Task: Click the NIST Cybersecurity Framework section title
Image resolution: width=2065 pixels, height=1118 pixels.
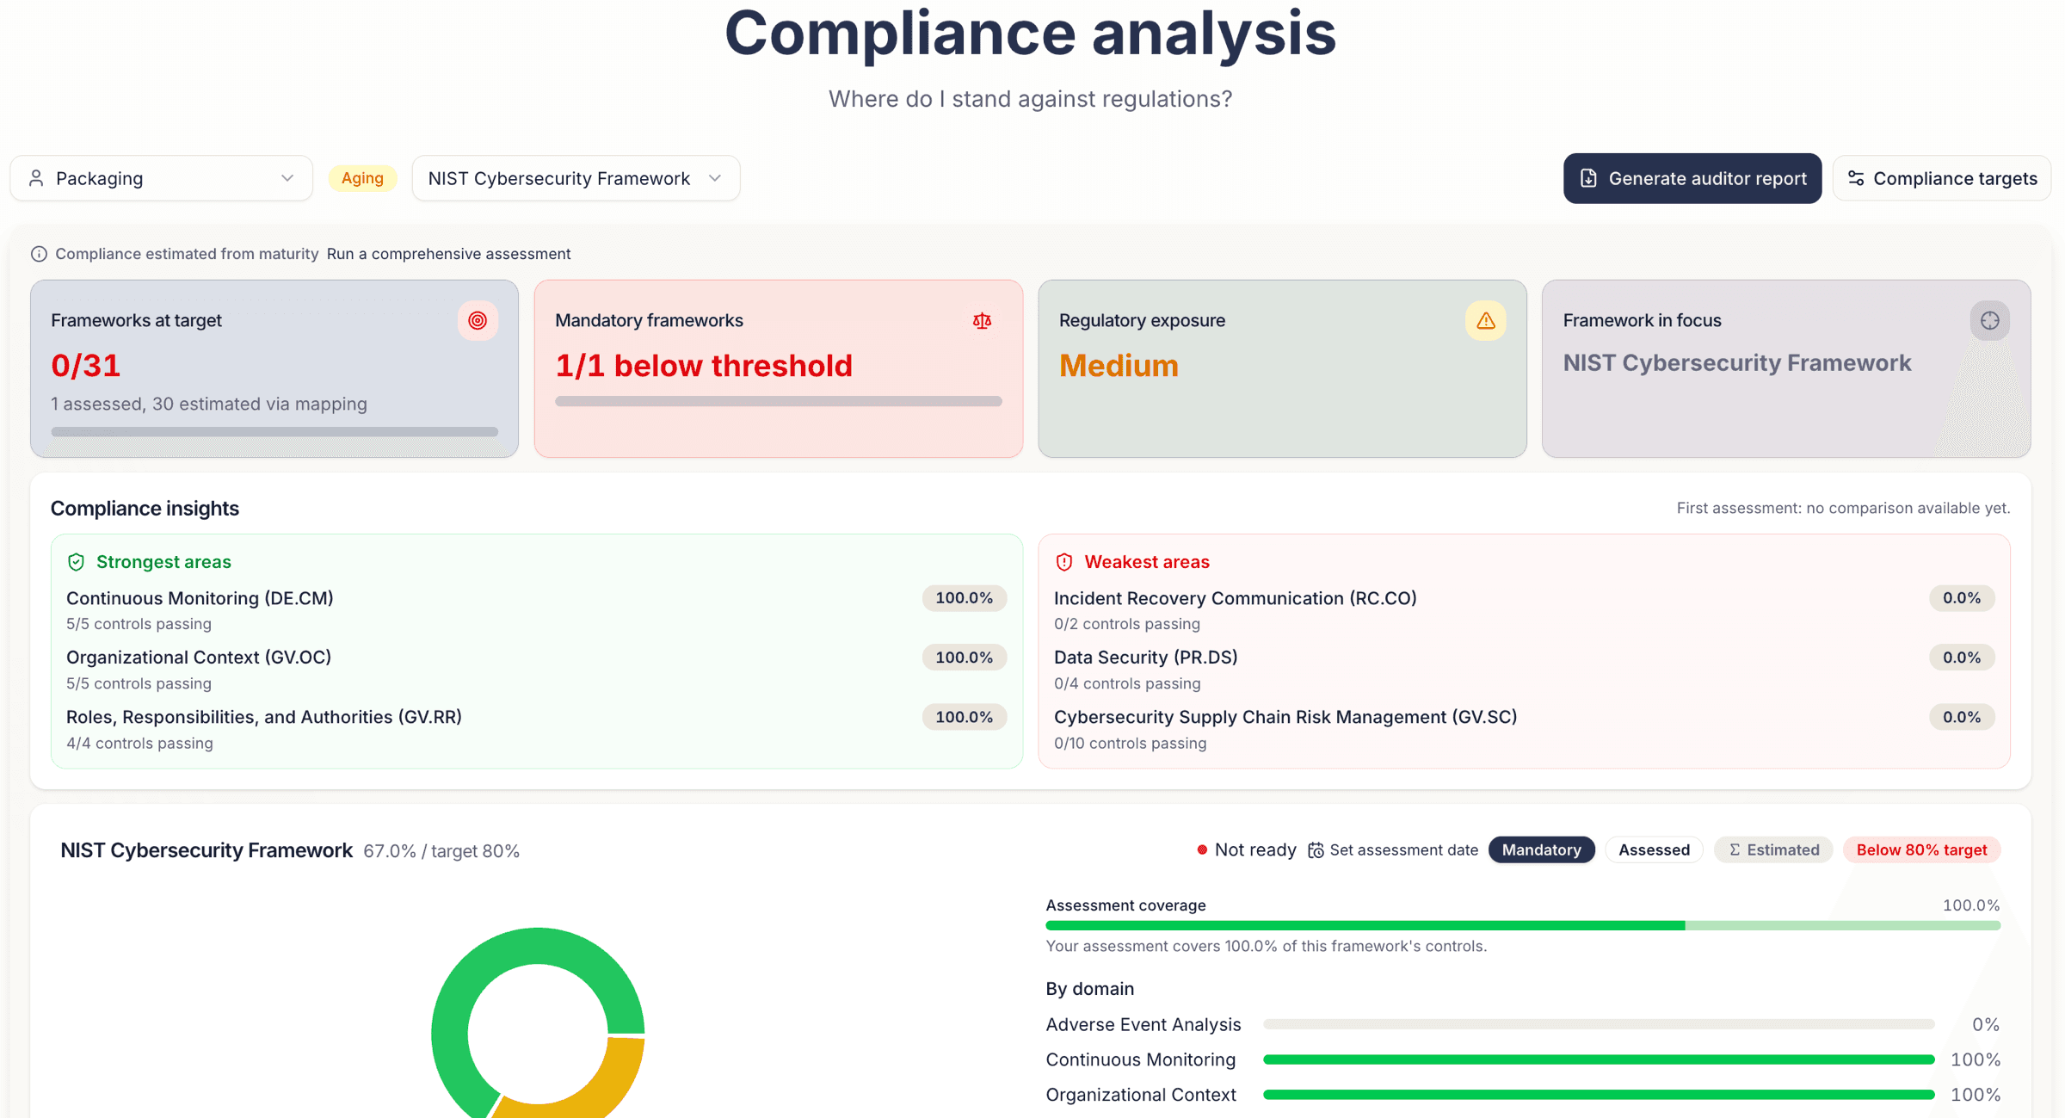Action: (x=206, y=850)
